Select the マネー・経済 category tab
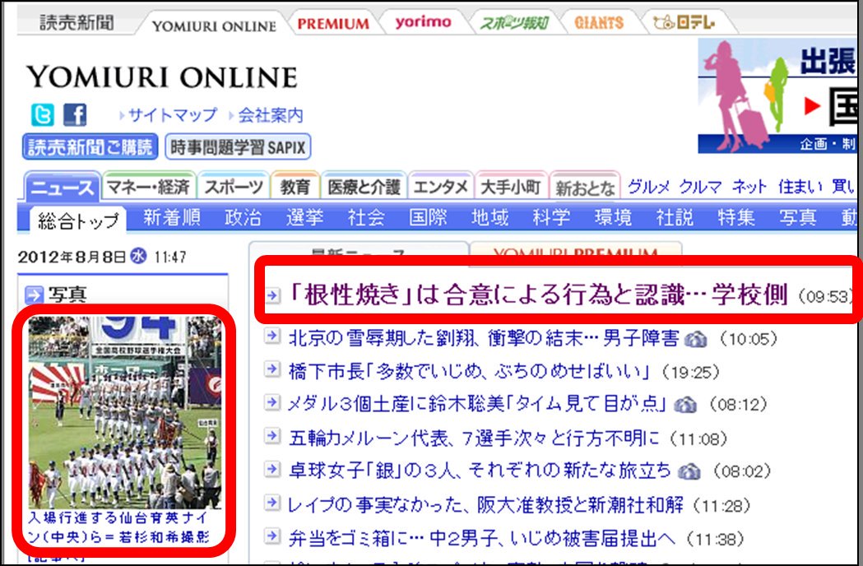Viewport: 863px width, 566px height. [149, 188]
